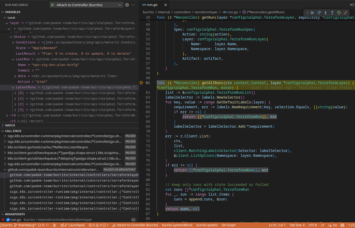Expand the startResync frame in Call Stack
Image resolution: width=355 pixels, height=228 pixels.
5,147
